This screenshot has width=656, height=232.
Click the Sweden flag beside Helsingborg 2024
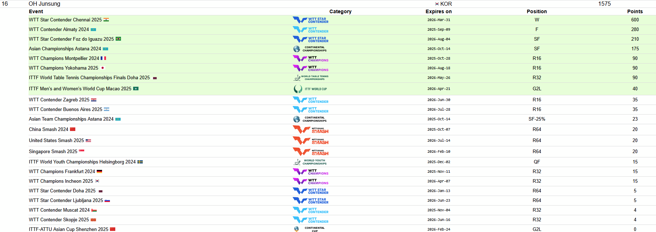tap(140, 162)
